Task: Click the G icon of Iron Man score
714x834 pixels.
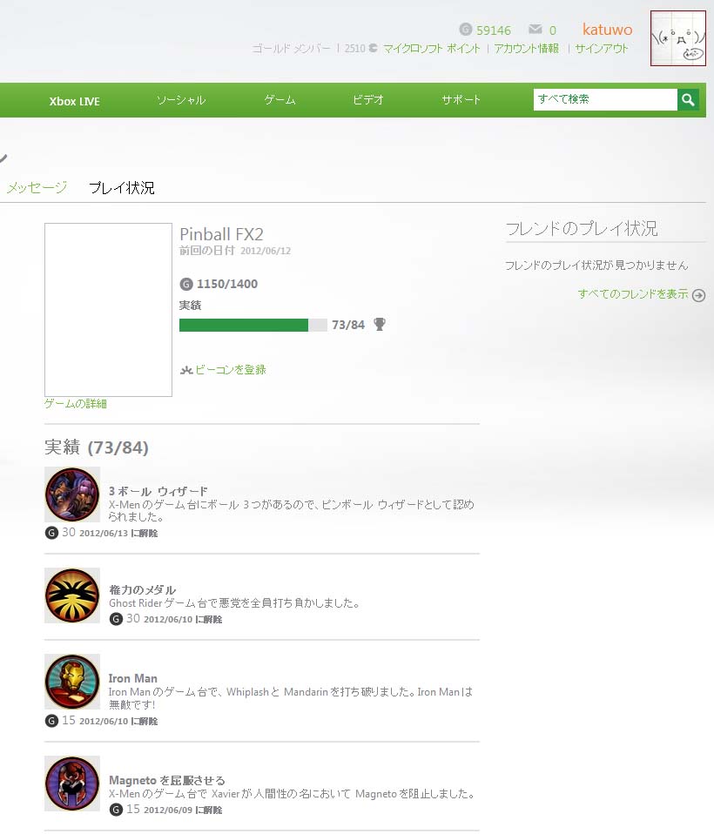Action: pos(51,721)
